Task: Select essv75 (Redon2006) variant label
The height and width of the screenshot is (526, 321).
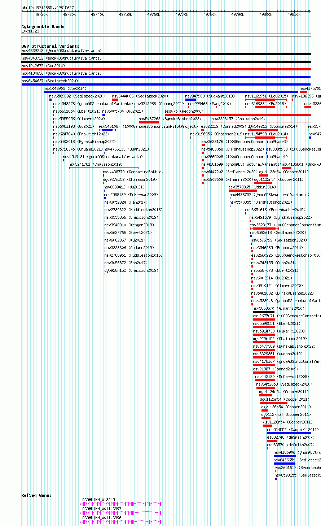Action: 184,111
